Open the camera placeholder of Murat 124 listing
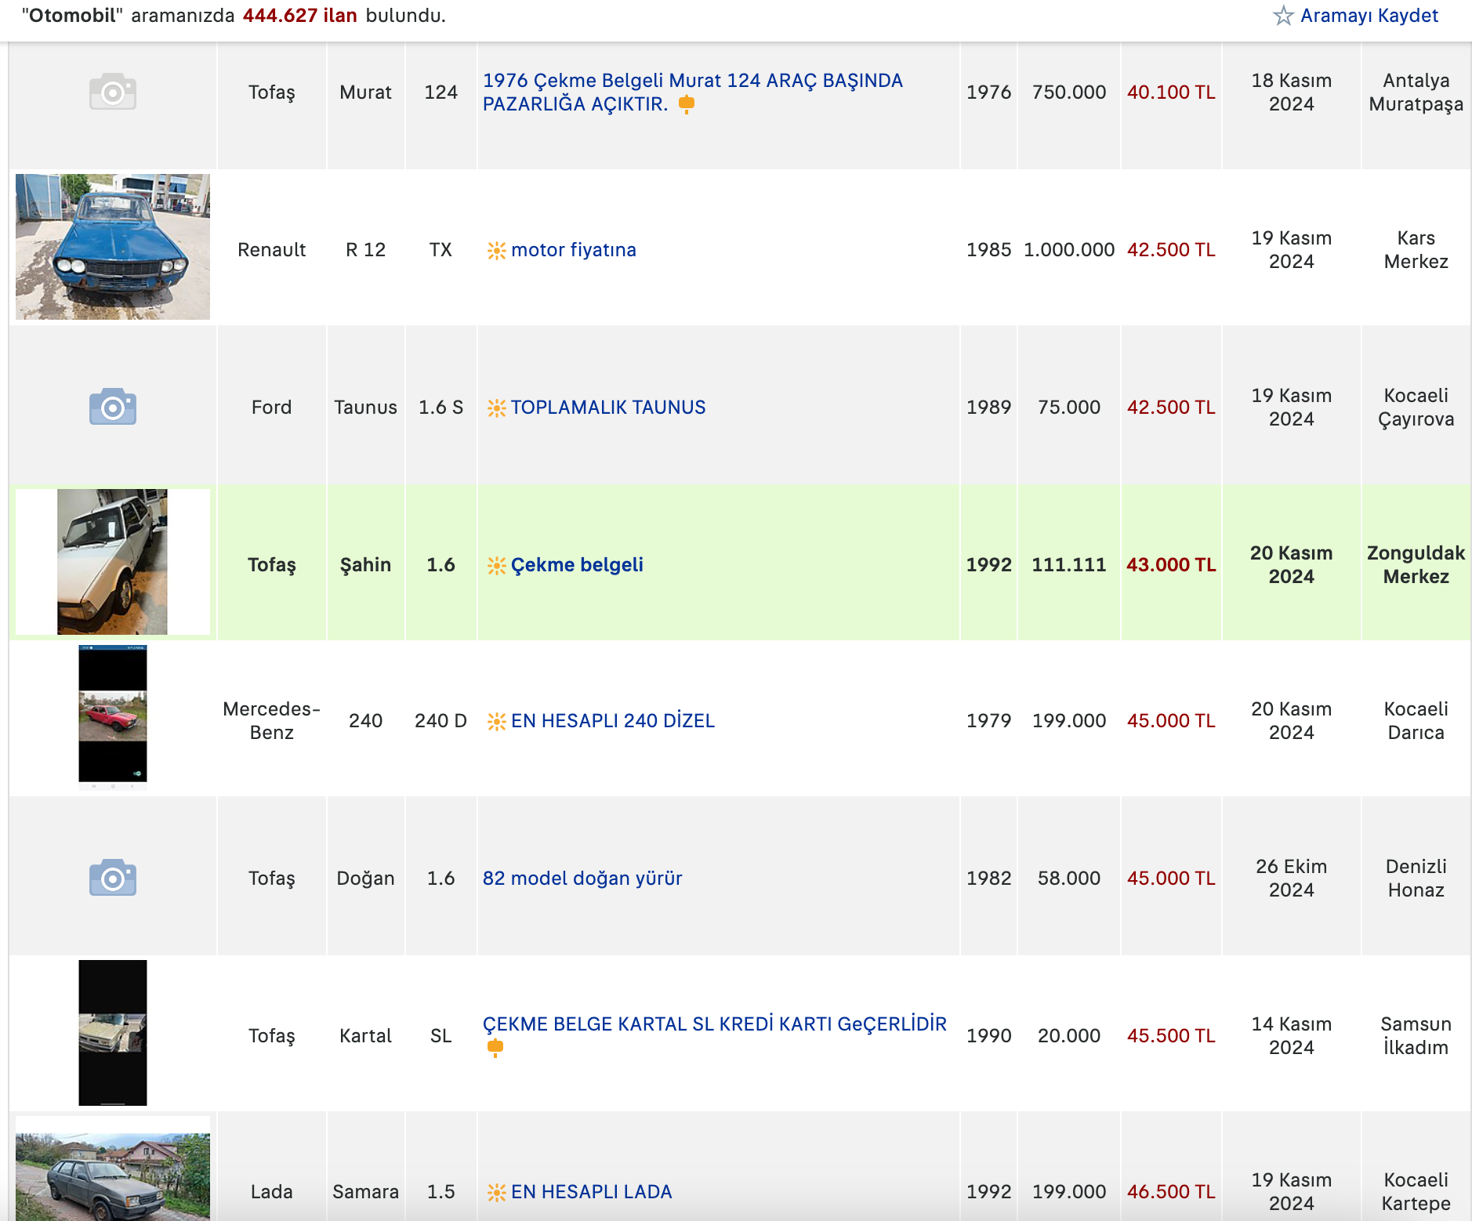The image size is (1472, 1221). click(113, 92)
